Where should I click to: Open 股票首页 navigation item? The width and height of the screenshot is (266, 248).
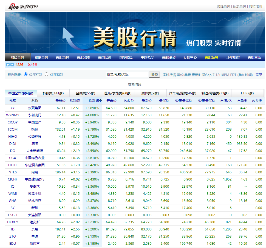point(41,57)
